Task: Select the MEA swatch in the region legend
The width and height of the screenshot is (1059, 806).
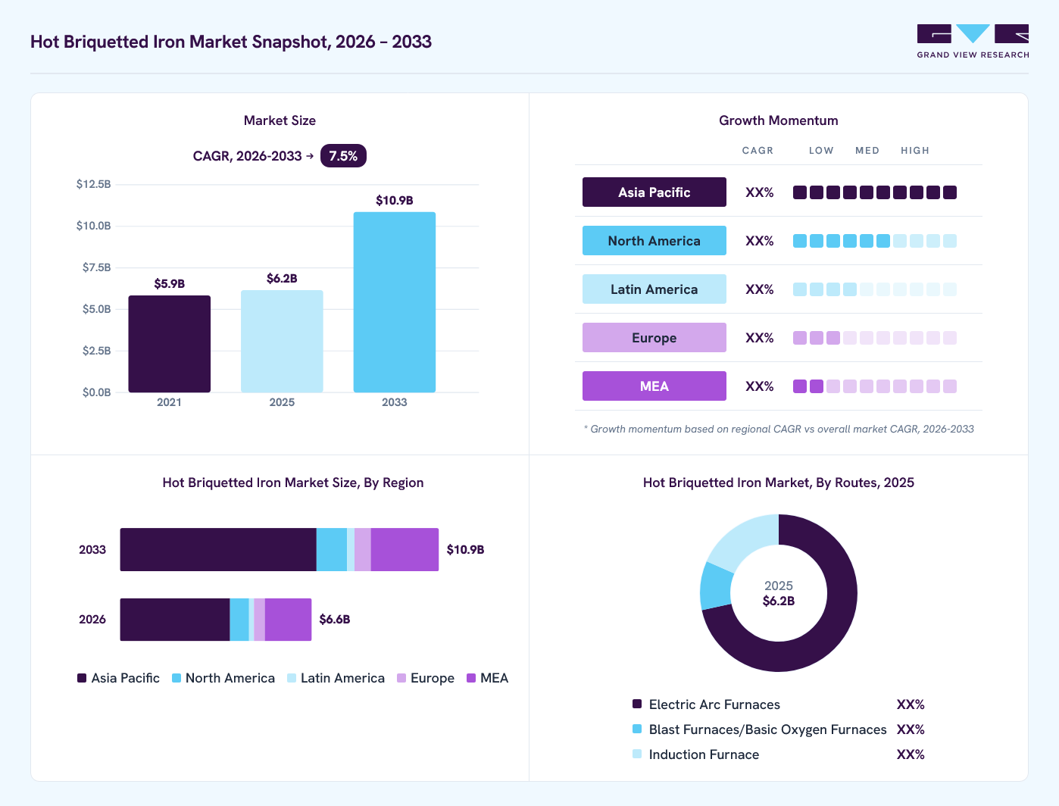Action: (471, 678)
